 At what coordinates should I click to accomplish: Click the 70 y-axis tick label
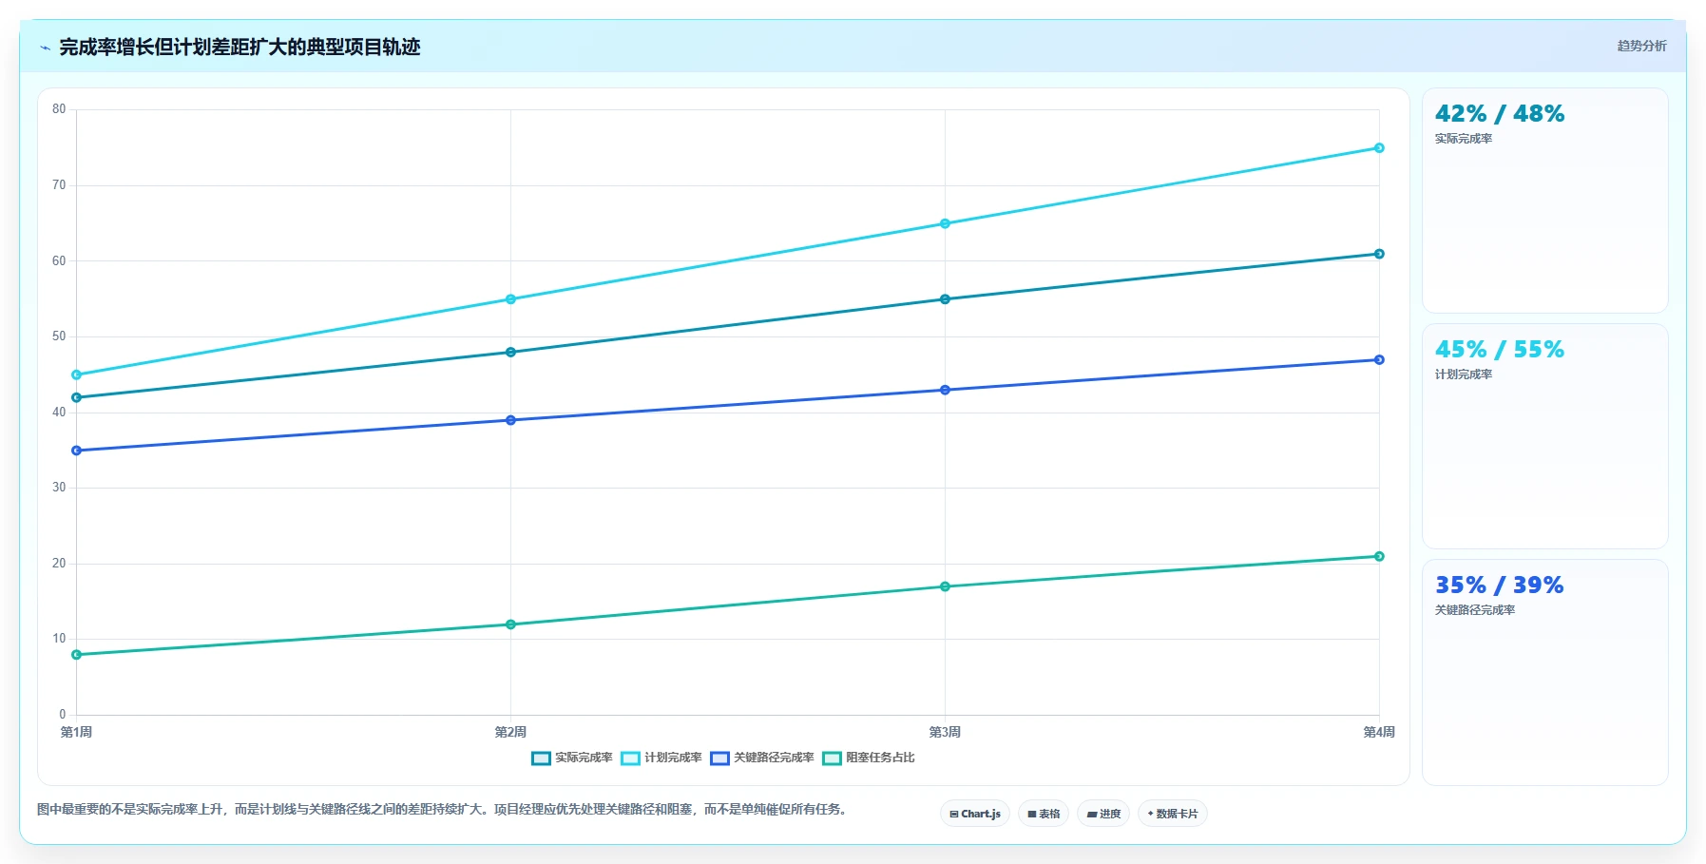(x=59, y=185)
